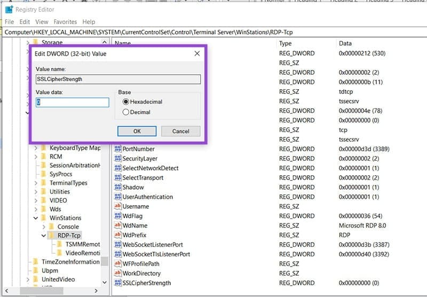Expand the Console key
The width and height of the screenshot is (427, 297).
(x=44, y=226)
